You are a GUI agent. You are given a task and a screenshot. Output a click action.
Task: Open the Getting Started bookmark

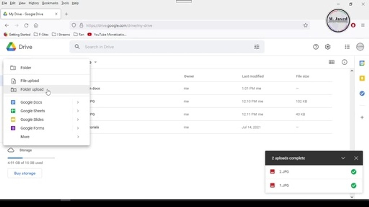[17, 34]
